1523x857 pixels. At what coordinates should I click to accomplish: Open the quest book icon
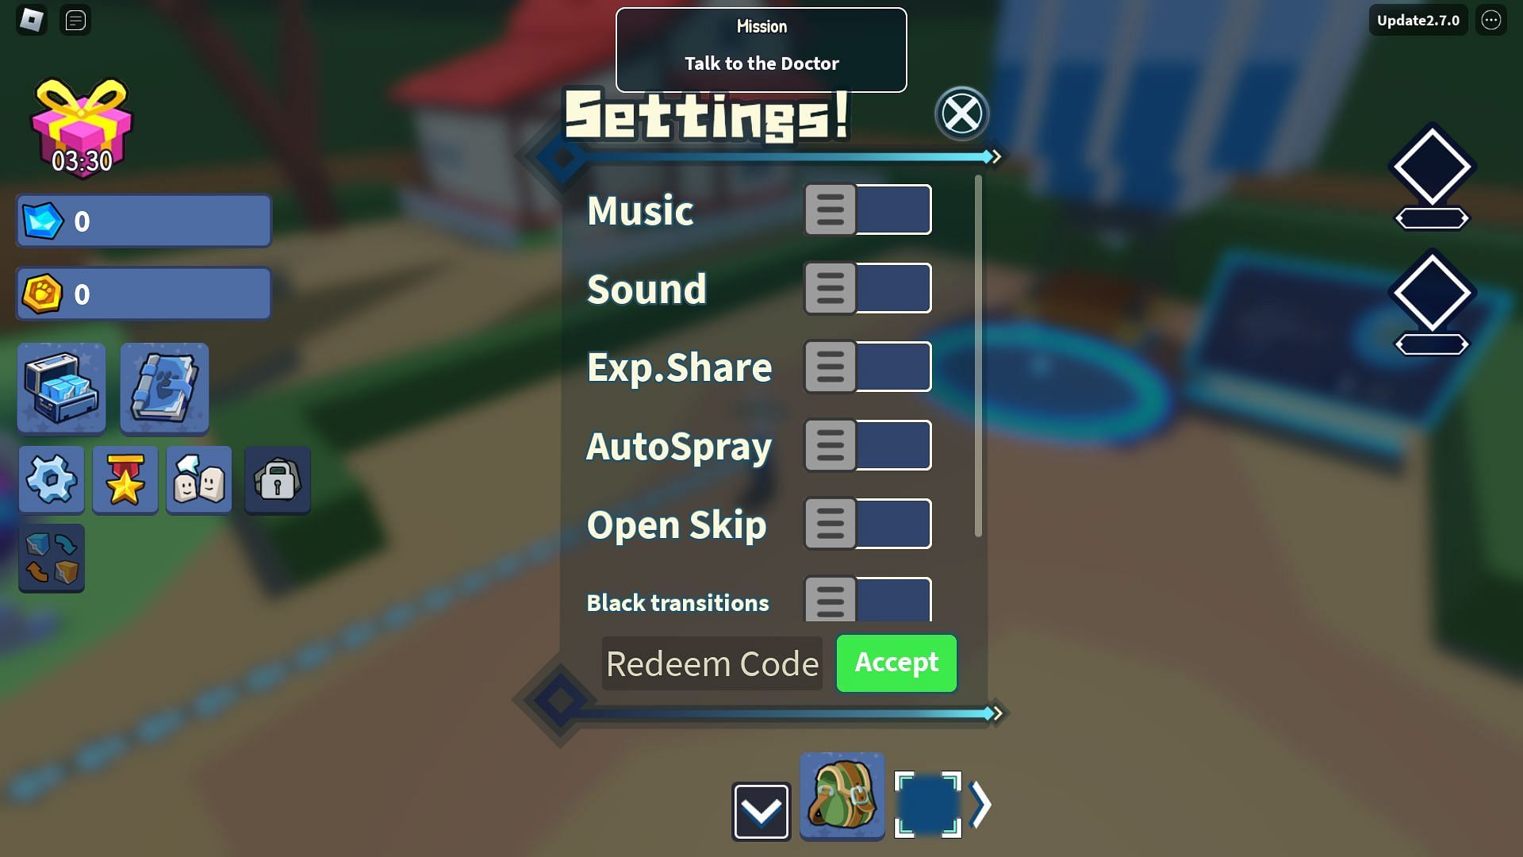tap(164, 387)
